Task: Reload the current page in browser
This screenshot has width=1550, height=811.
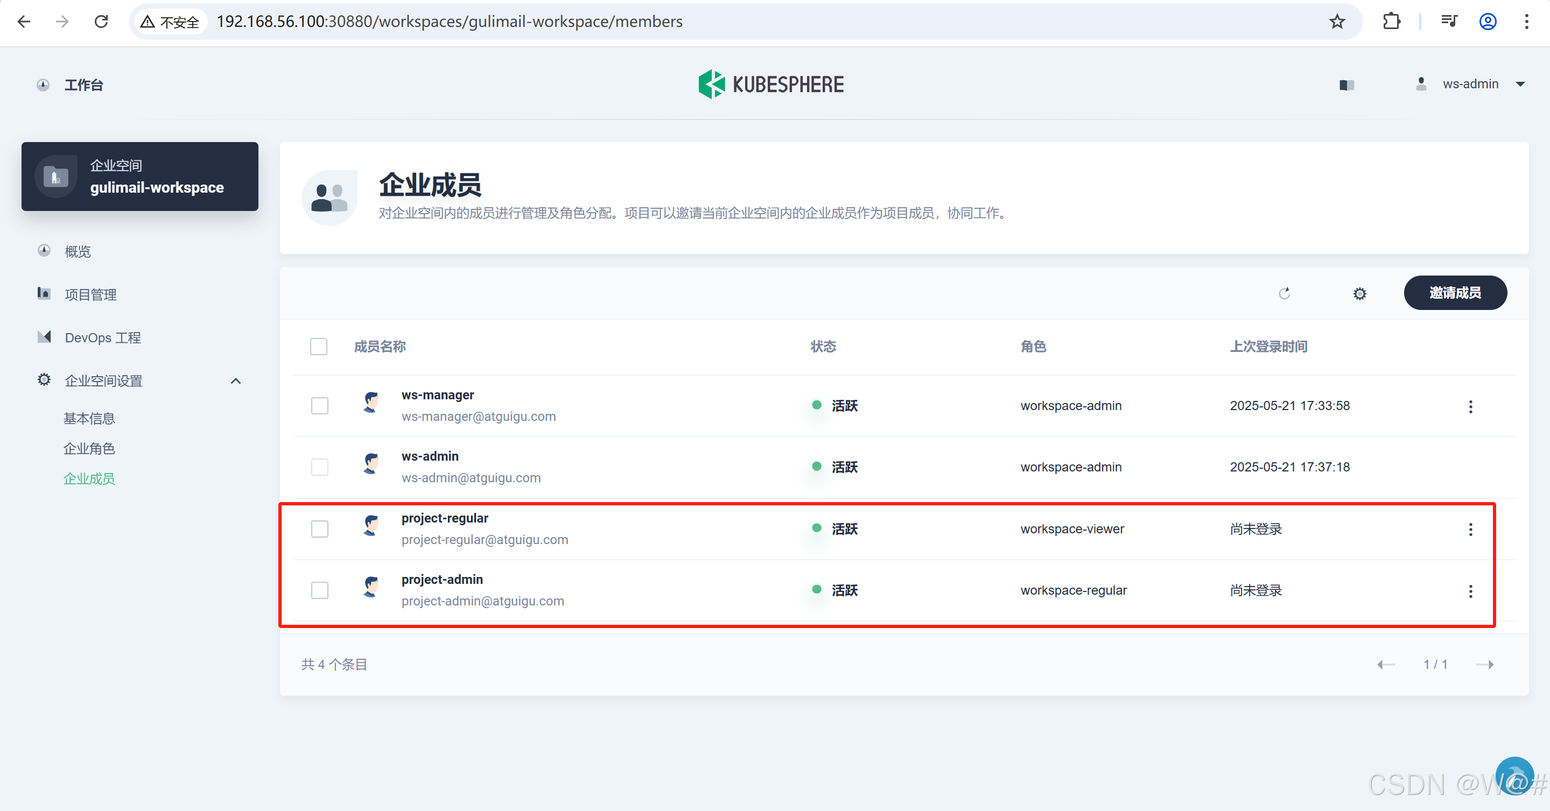Action: click(x=101, y=22)
